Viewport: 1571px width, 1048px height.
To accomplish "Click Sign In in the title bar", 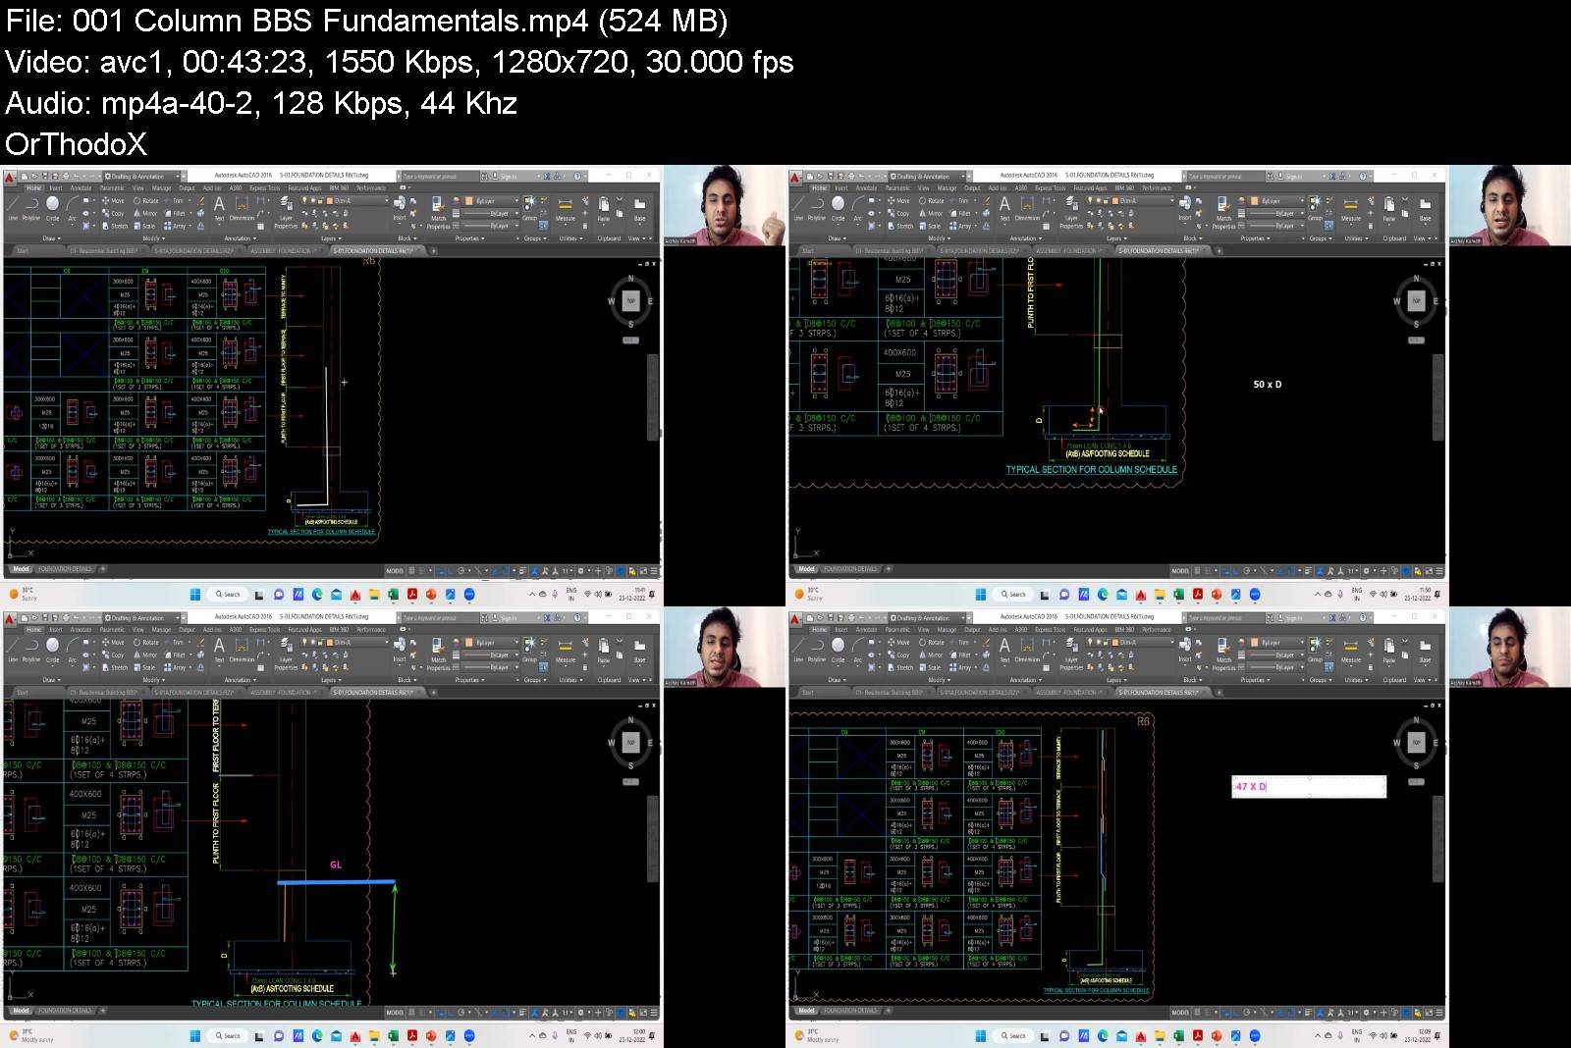I will tap(507, 175).
